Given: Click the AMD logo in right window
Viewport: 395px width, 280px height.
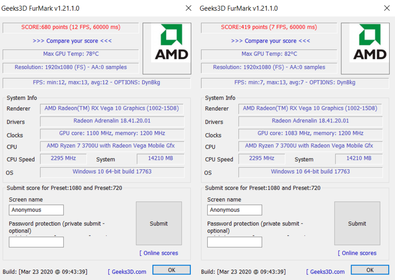Looking at the screenshot, I should tap(365, 42).
